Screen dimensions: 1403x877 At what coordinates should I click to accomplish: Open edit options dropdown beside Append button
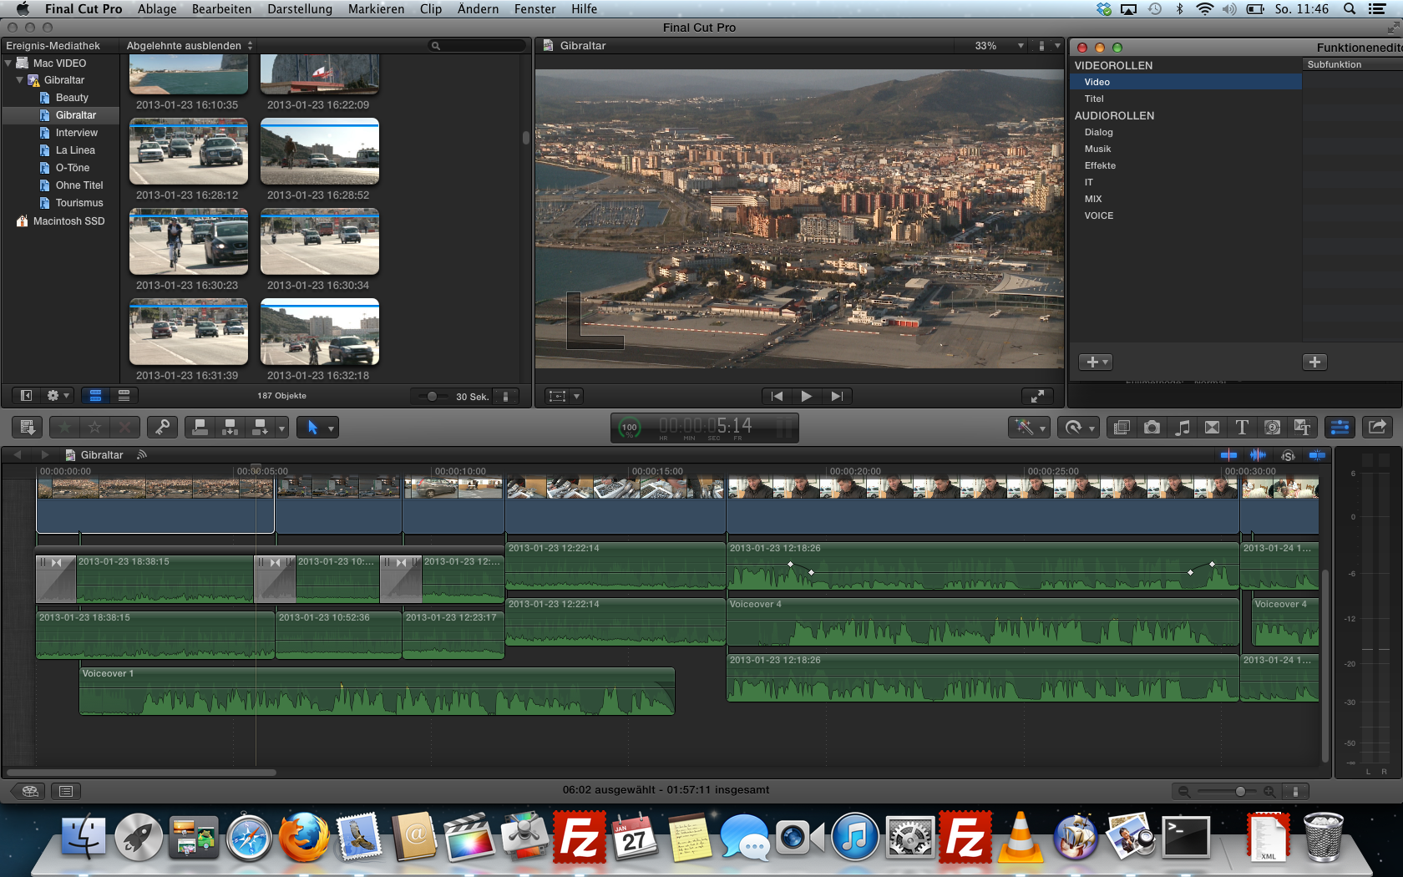click(281, 428)
